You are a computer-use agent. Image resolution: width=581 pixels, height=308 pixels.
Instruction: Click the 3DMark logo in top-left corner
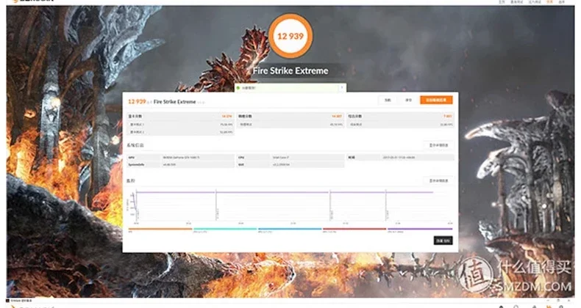pos(21,3)
